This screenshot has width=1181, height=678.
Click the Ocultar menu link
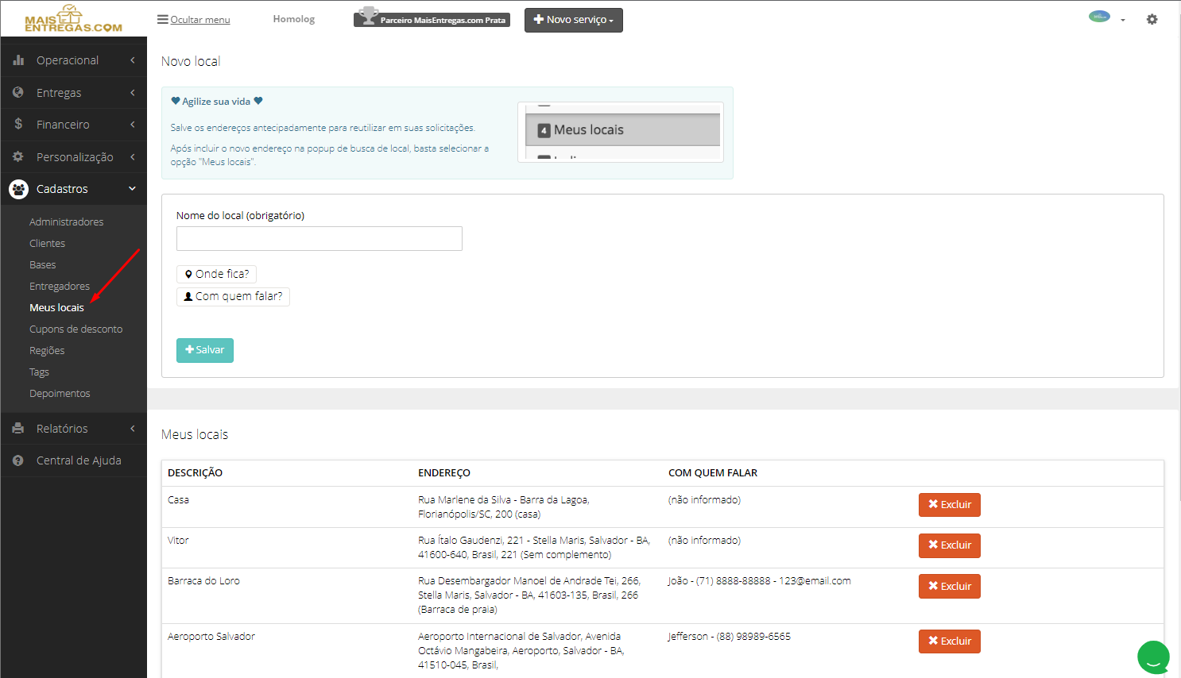[200, 20]
